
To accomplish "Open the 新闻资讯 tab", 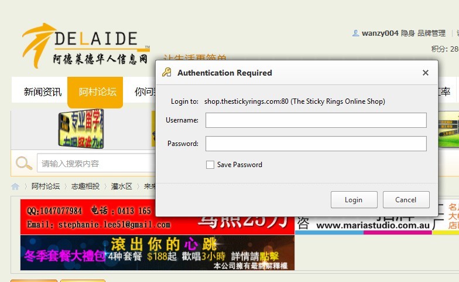I will coord(42,92).
